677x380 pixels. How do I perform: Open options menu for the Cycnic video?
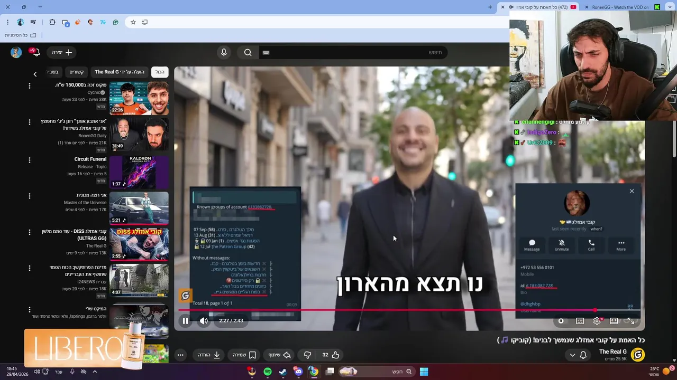click(x=30, y=85)
